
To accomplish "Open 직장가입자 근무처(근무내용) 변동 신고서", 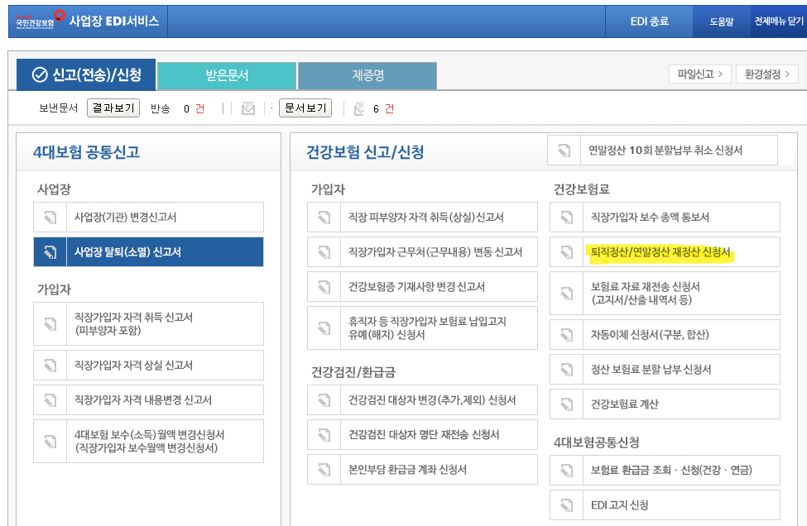I will click(x=423, y=252).
